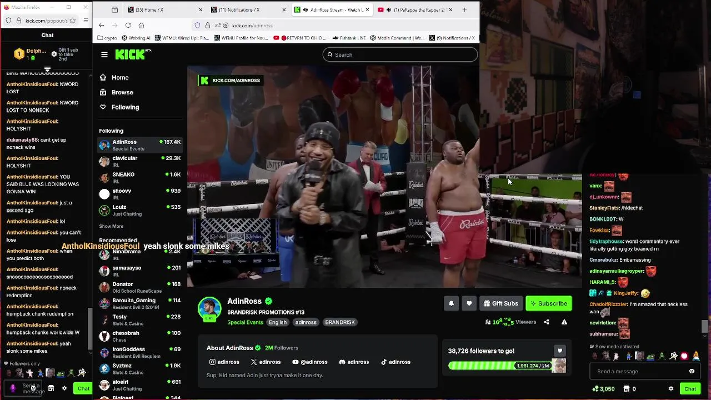The height and width of the screenshot is (400, 711).
Task: Open a new browser tab
Action: (x=464, y=9)
